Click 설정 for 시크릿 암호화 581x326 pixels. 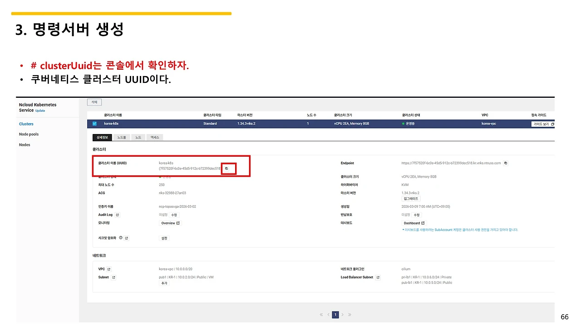tap(164, 238)
